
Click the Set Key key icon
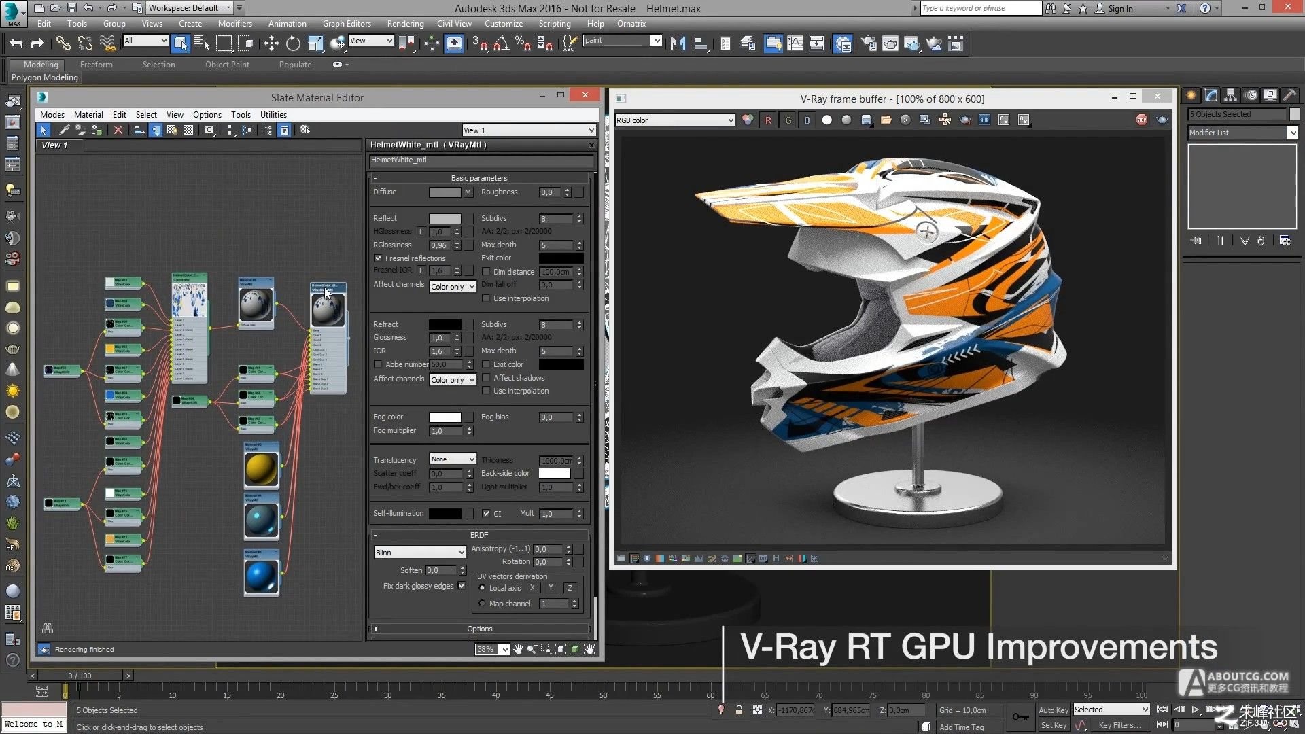[1020, 717]
